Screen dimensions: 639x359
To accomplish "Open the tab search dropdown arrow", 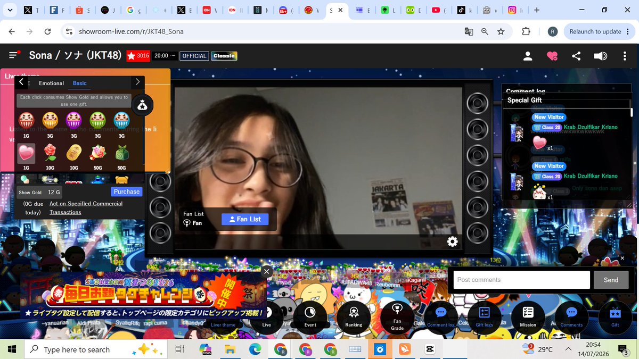I will [x=10, y=10].
